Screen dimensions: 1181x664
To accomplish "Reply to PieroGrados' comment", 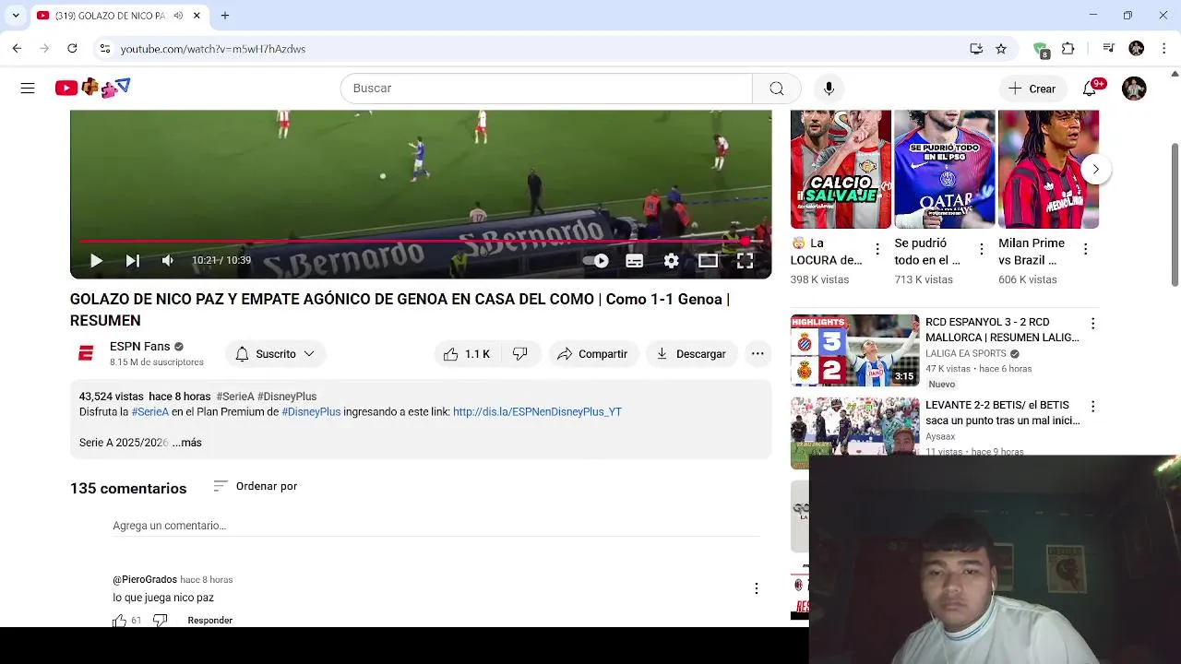I will [209, 621].
